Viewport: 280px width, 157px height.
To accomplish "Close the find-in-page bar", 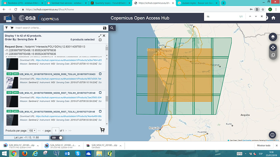I will [x=262, y=16].
